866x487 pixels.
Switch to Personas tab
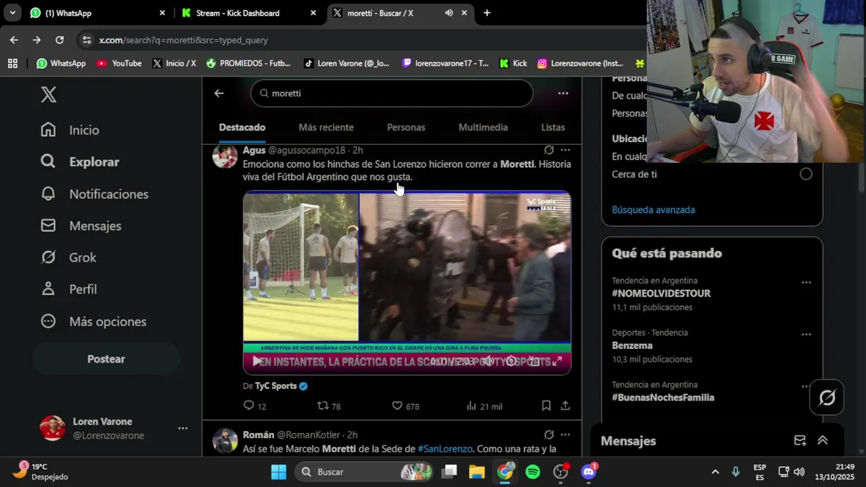click(x=406, y=127)
